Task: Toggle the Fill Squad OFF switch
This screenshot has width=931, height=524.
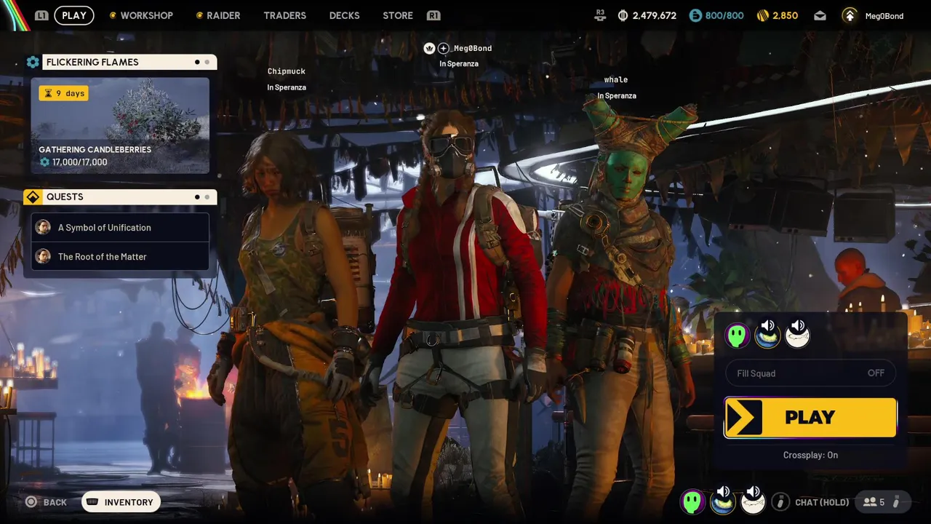Action: 810,373
